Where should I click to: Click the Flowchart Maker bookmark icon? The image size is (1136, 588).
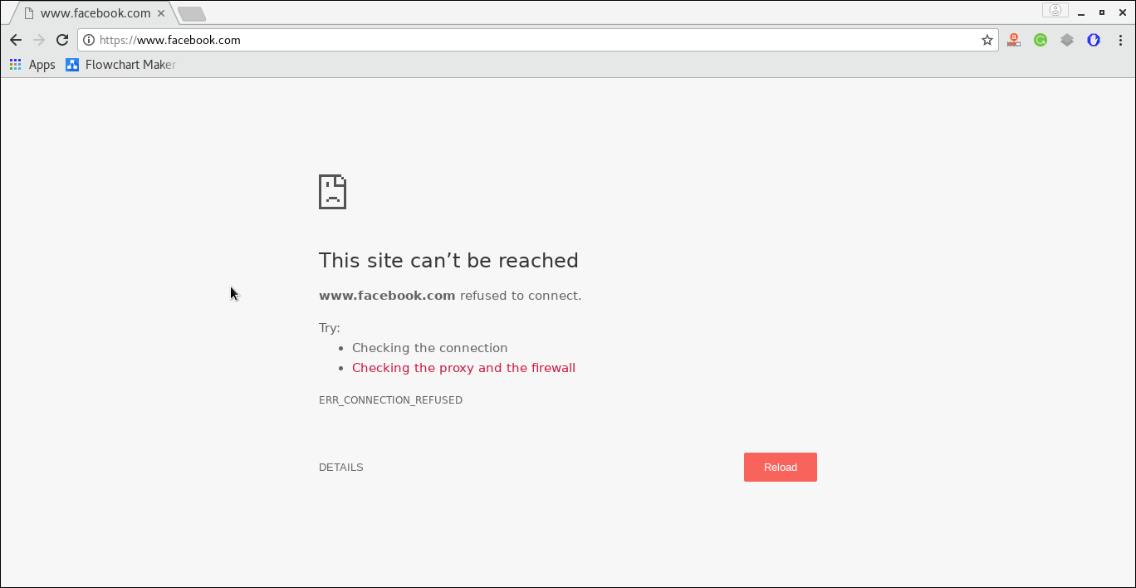coord(71,64)
